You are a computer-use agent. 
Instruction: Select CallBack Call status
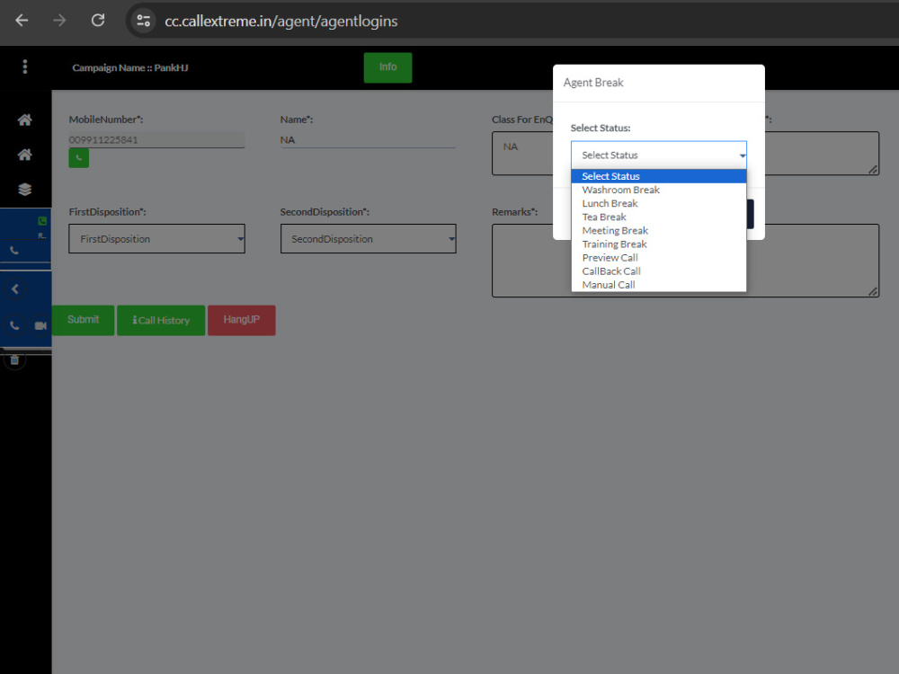(659, 271)
